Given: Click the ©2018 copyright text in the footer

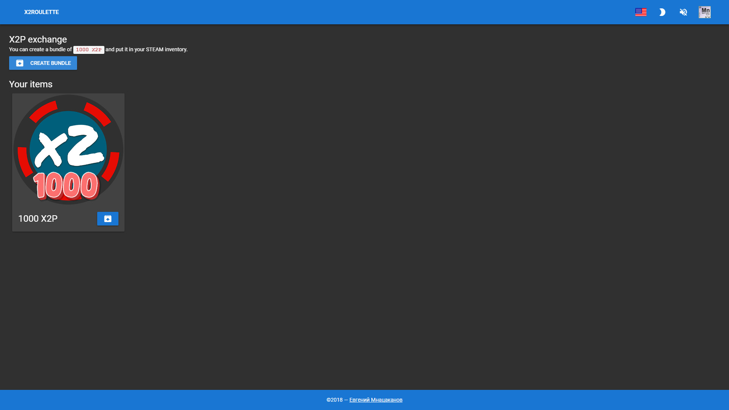Looking at the screenshot, I should (335, 399).
